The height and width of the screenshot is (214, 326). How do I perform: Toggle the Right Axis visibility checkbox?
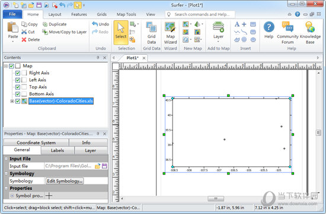[x=18, y=73]
